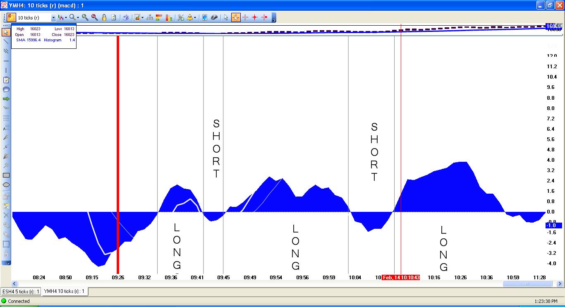Select the horizontal line tool
The height and width of the screenshot is (307, 565).
[x=6, y=61]
